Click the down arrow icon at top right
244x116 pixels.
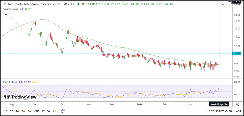(x=223, y=4)
